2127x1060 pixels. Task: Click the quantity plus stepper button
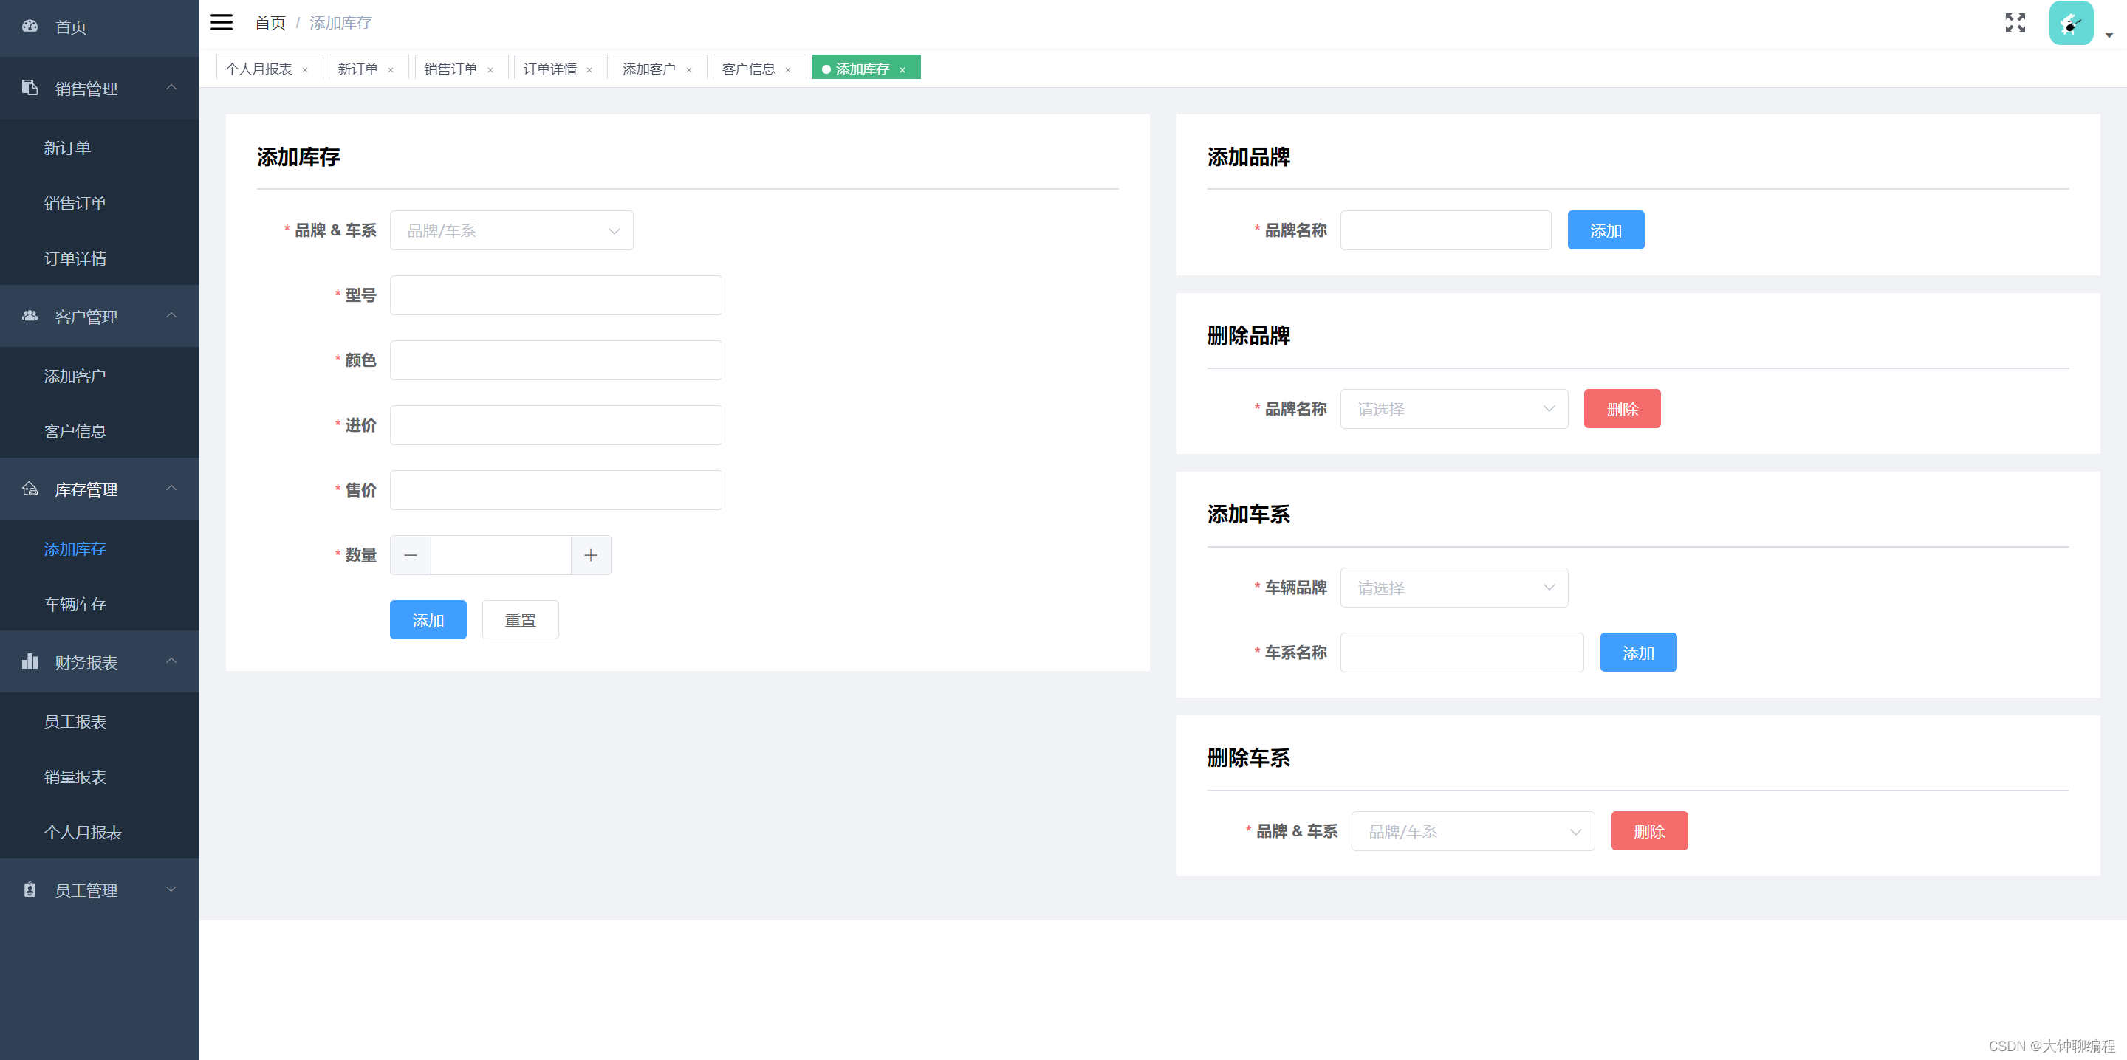590,556
